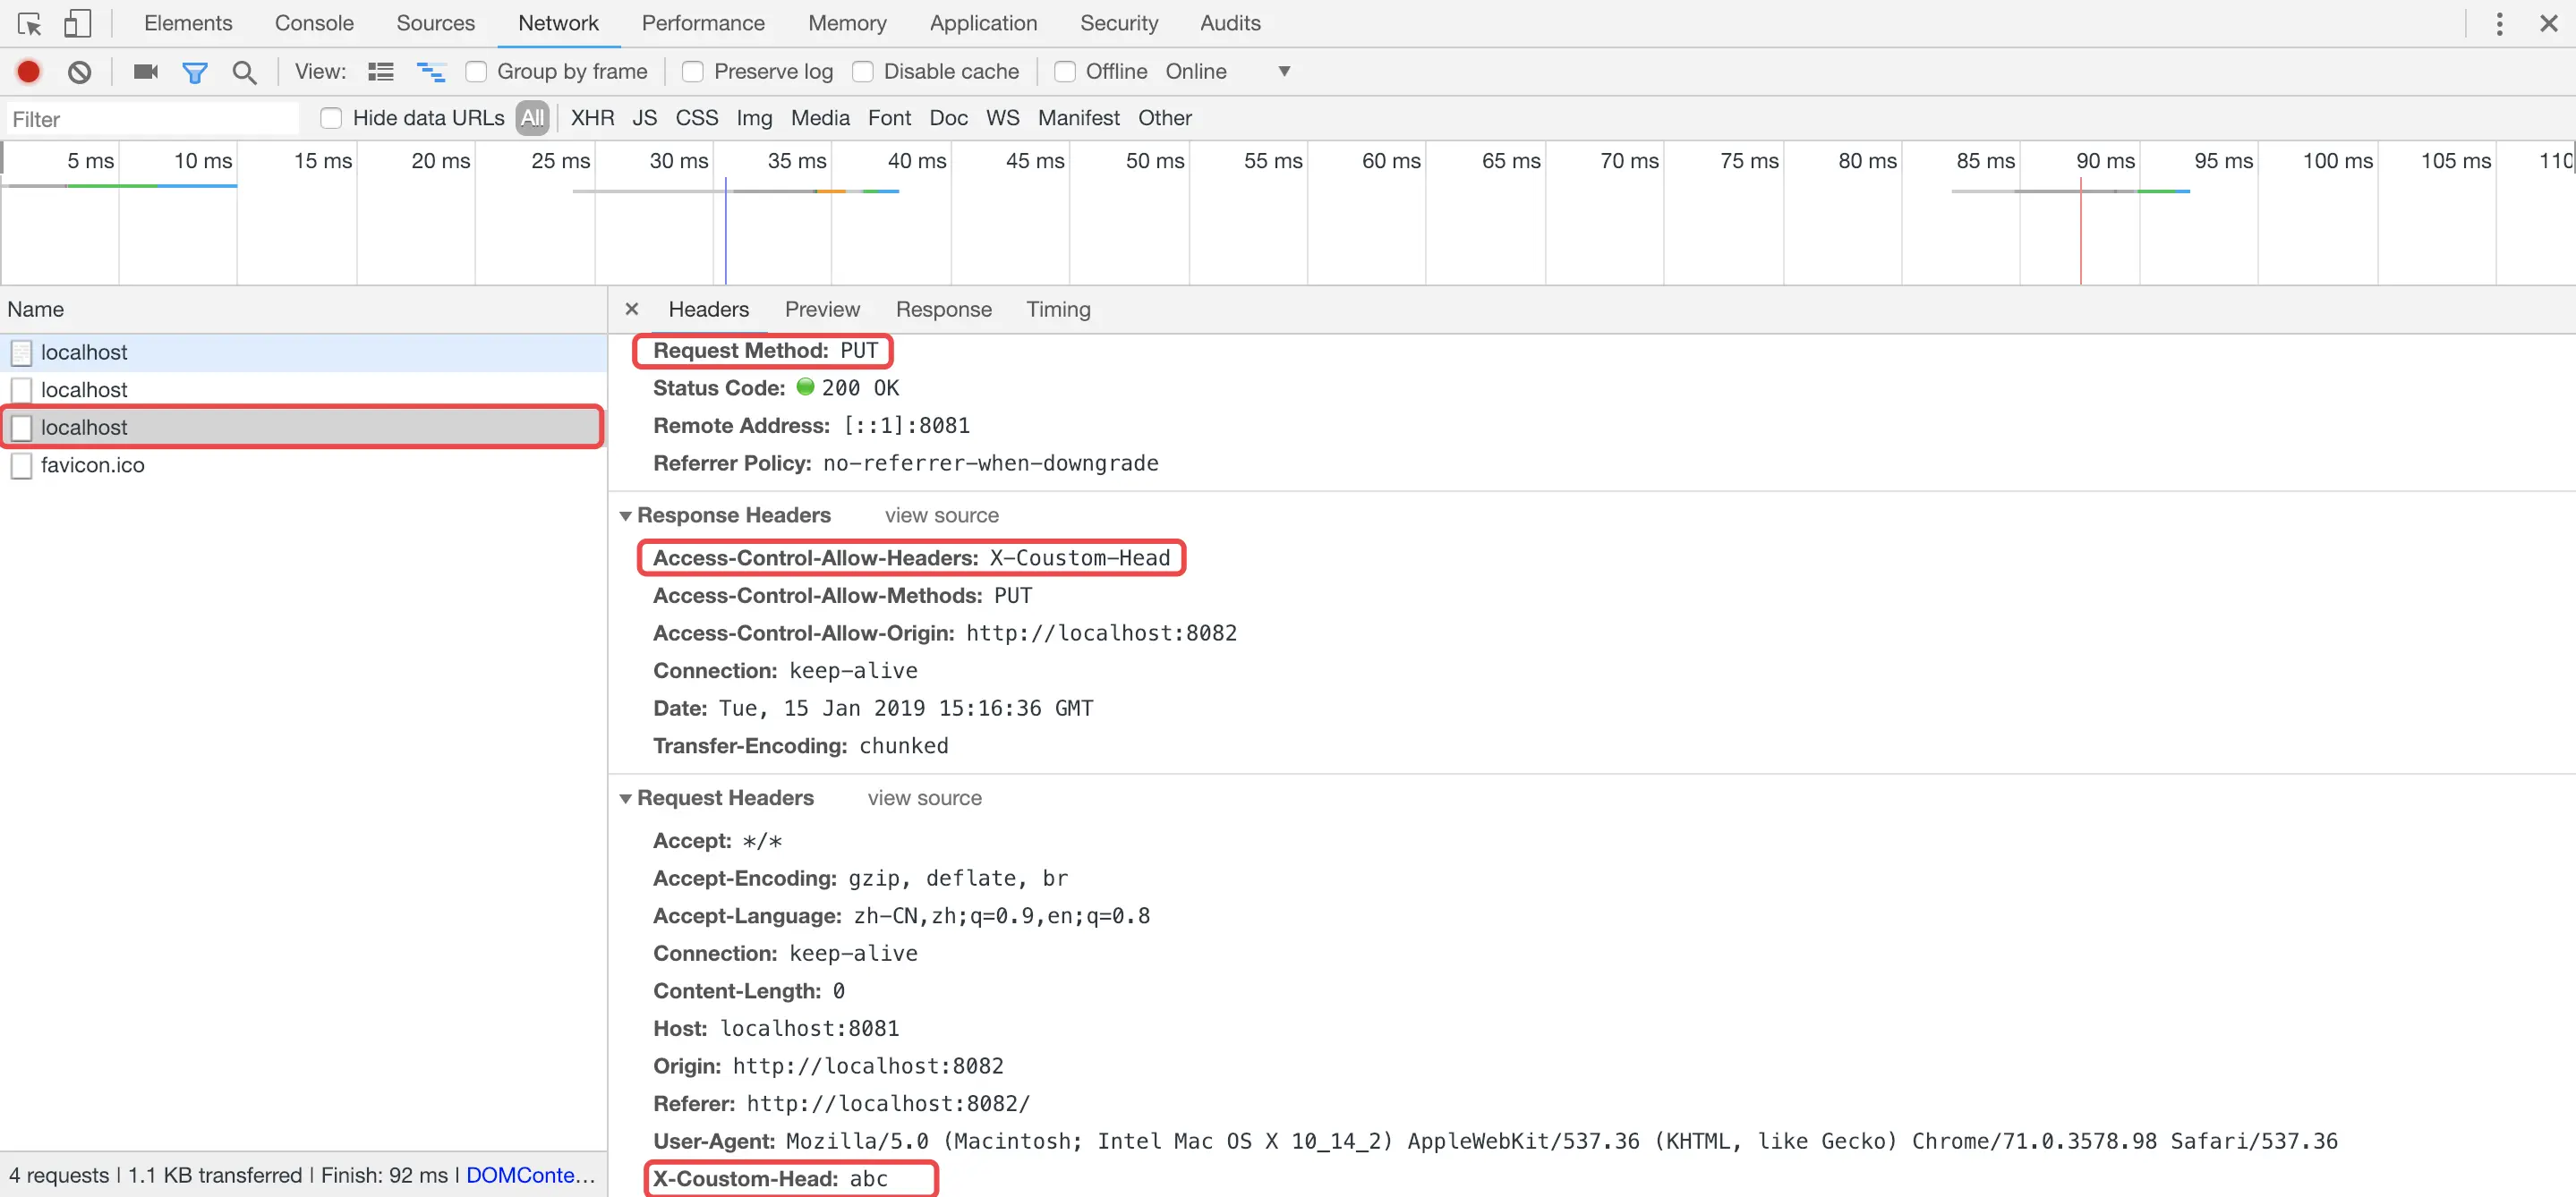Open the DevTools three-dot menu
This screenshot has height=1197, width=2576.
[2498, 22]
